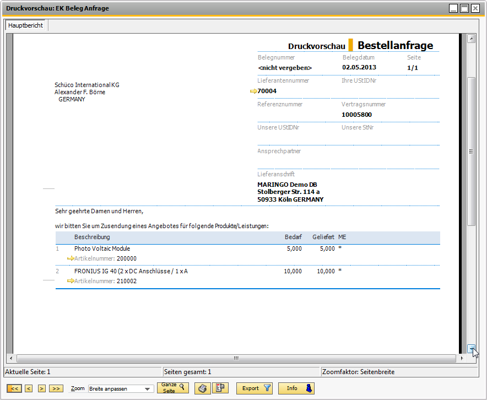Click the Ganze Seite button

click(x=172, y=388)
